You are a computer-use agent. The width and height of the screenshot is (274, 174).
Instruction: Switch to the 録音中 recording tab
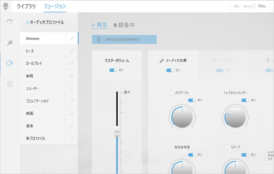124,25
